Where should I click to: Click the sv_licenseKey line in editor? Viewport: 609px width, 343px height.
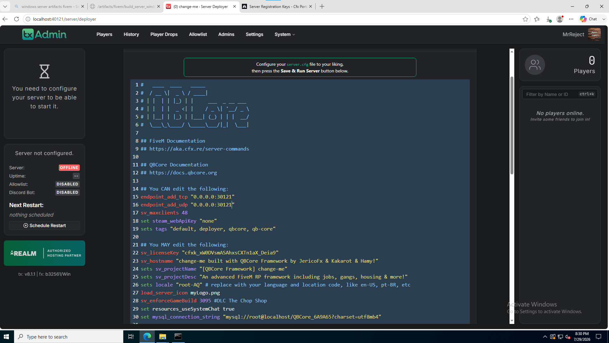[209, 253]
